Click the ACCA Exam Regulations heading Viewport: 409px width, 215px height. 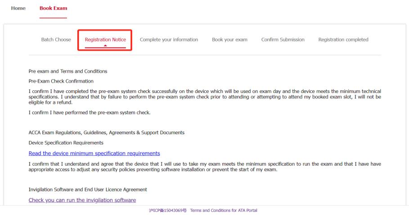(106, 132)
